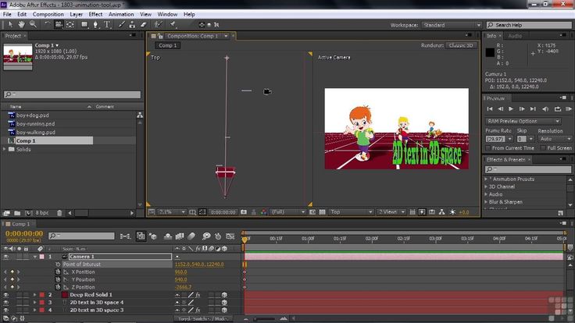This screenshot has width=575, height=323.
Task: Select the Unified Camera tool
Action: click(59, 24)
